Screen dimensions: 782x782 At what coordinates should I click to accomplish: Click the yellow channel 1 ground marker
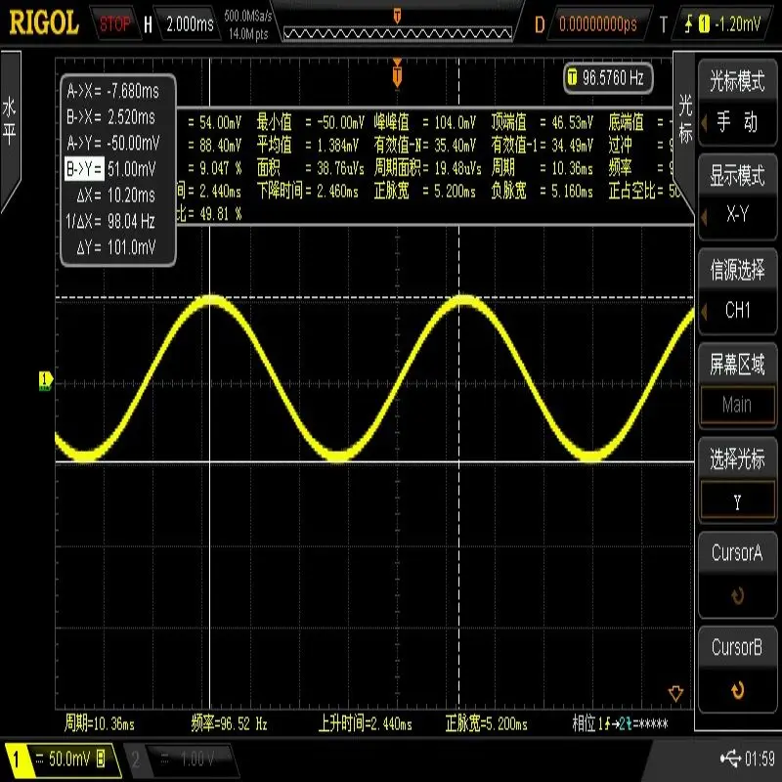(45, 380)
